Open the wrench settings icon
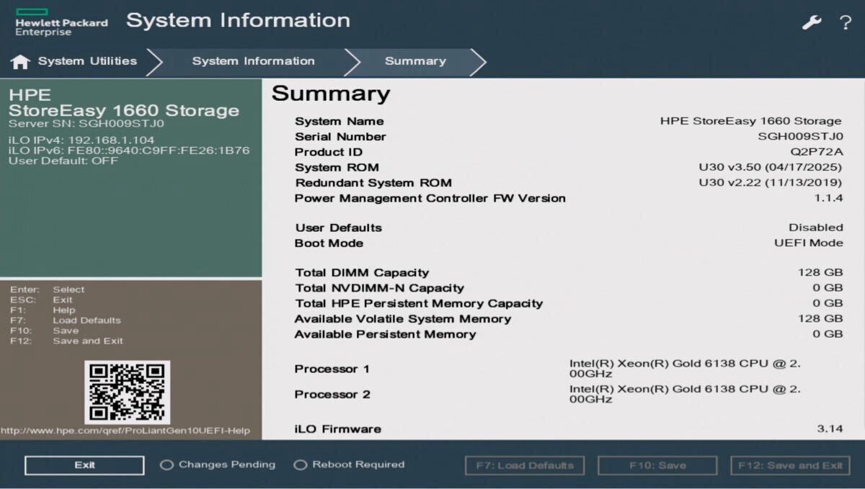 [x=812, y=22]
